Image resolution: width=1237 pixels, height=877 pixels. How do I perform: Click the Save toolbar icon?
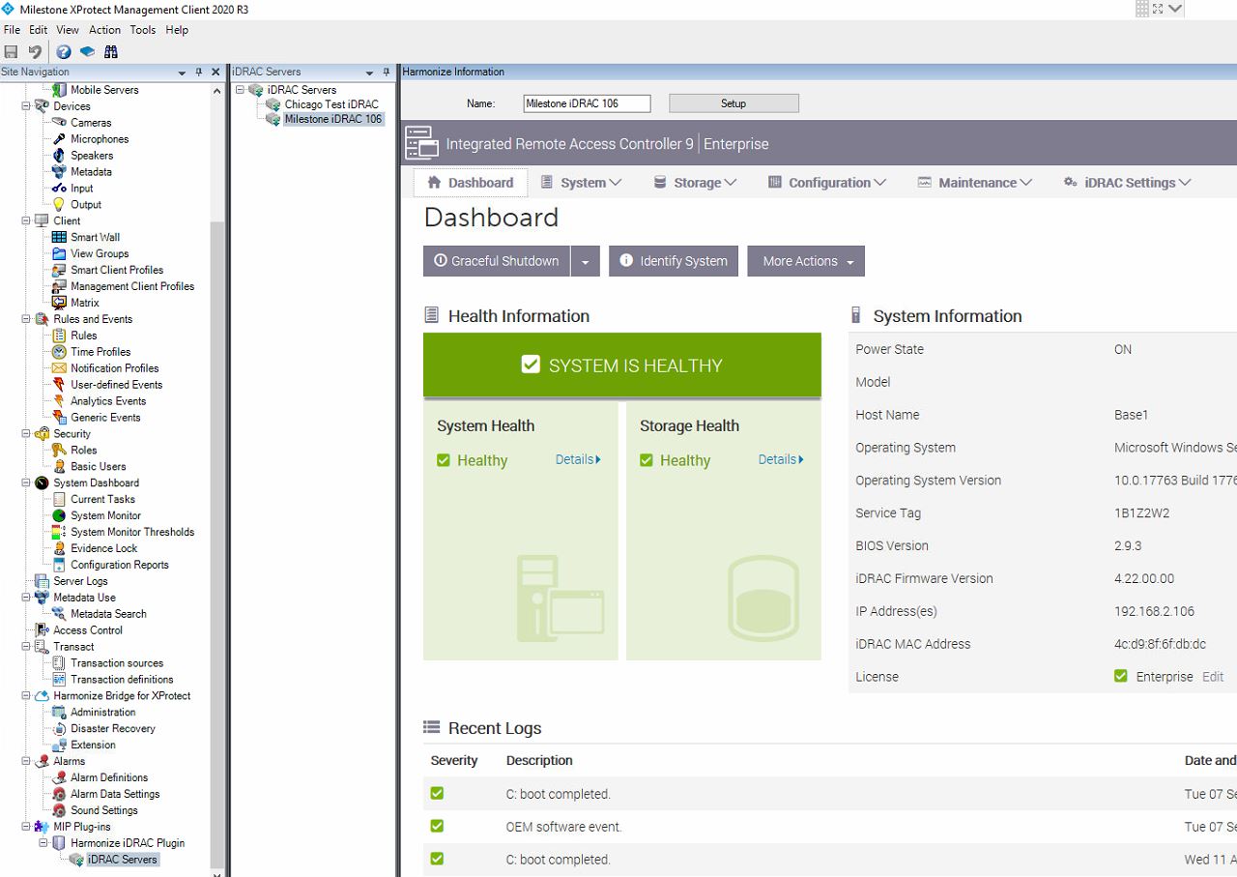[11, 51]
